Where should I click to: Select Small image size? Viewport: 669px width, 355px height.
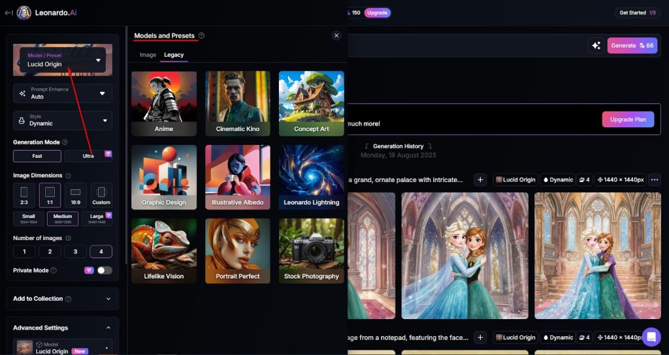tap(29, 219)
